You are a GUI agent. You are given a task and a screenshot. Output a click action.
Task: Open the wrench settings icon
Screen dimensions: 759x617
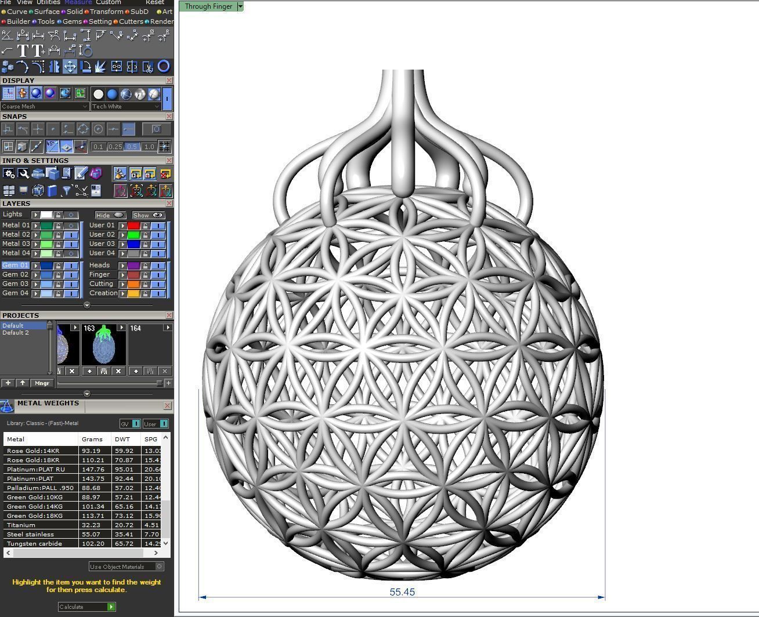(23, 173)
